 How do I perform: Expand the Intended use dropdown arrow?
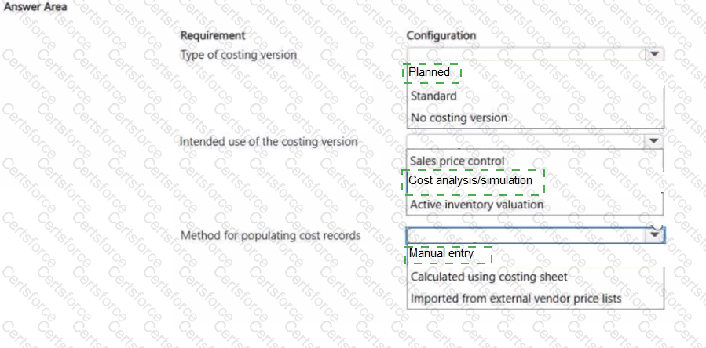[x=653, y=141]
